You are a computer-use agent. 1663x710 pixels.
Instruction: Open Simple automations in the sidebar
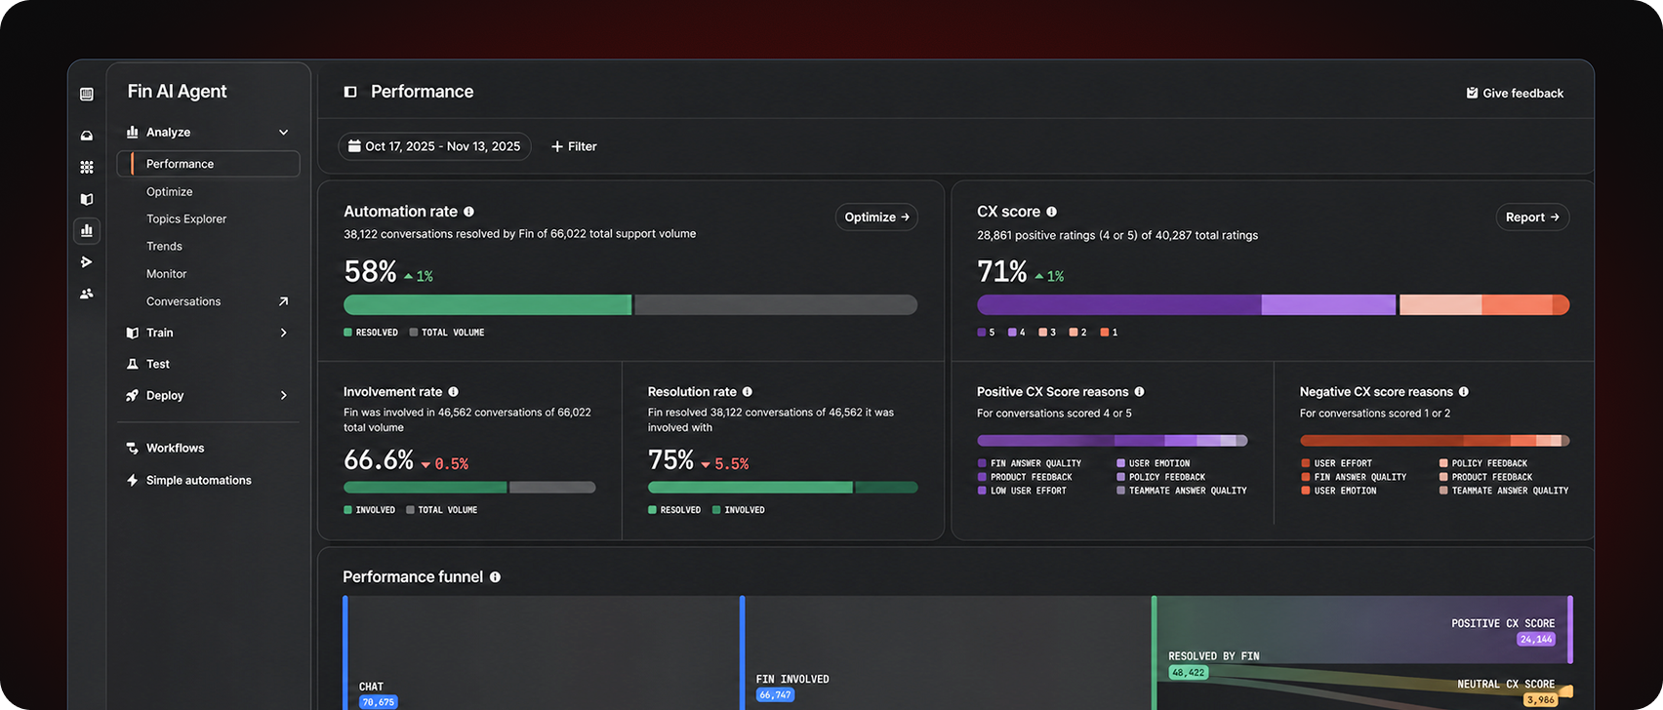(199, 480)
